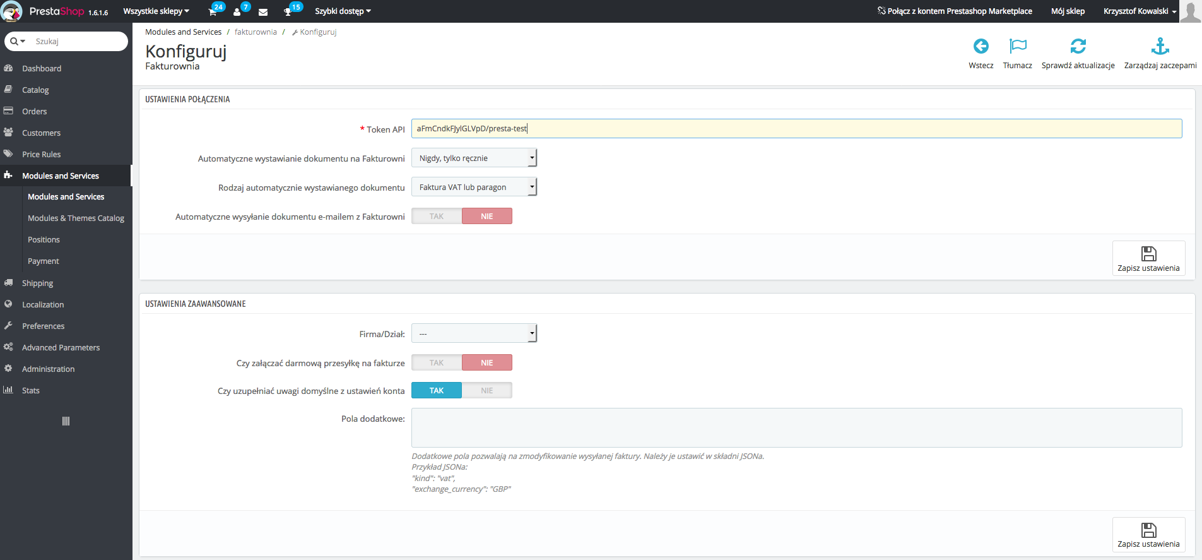The image size is (1202, 560).
Task: Open the shopping cart notifications icon
Action: (x=213, y=11)
